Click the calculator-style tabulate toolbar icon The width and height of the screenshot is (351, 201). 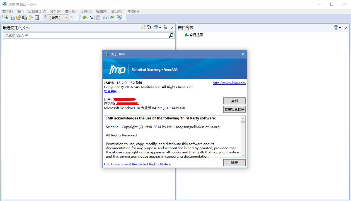tap(98, 18)
